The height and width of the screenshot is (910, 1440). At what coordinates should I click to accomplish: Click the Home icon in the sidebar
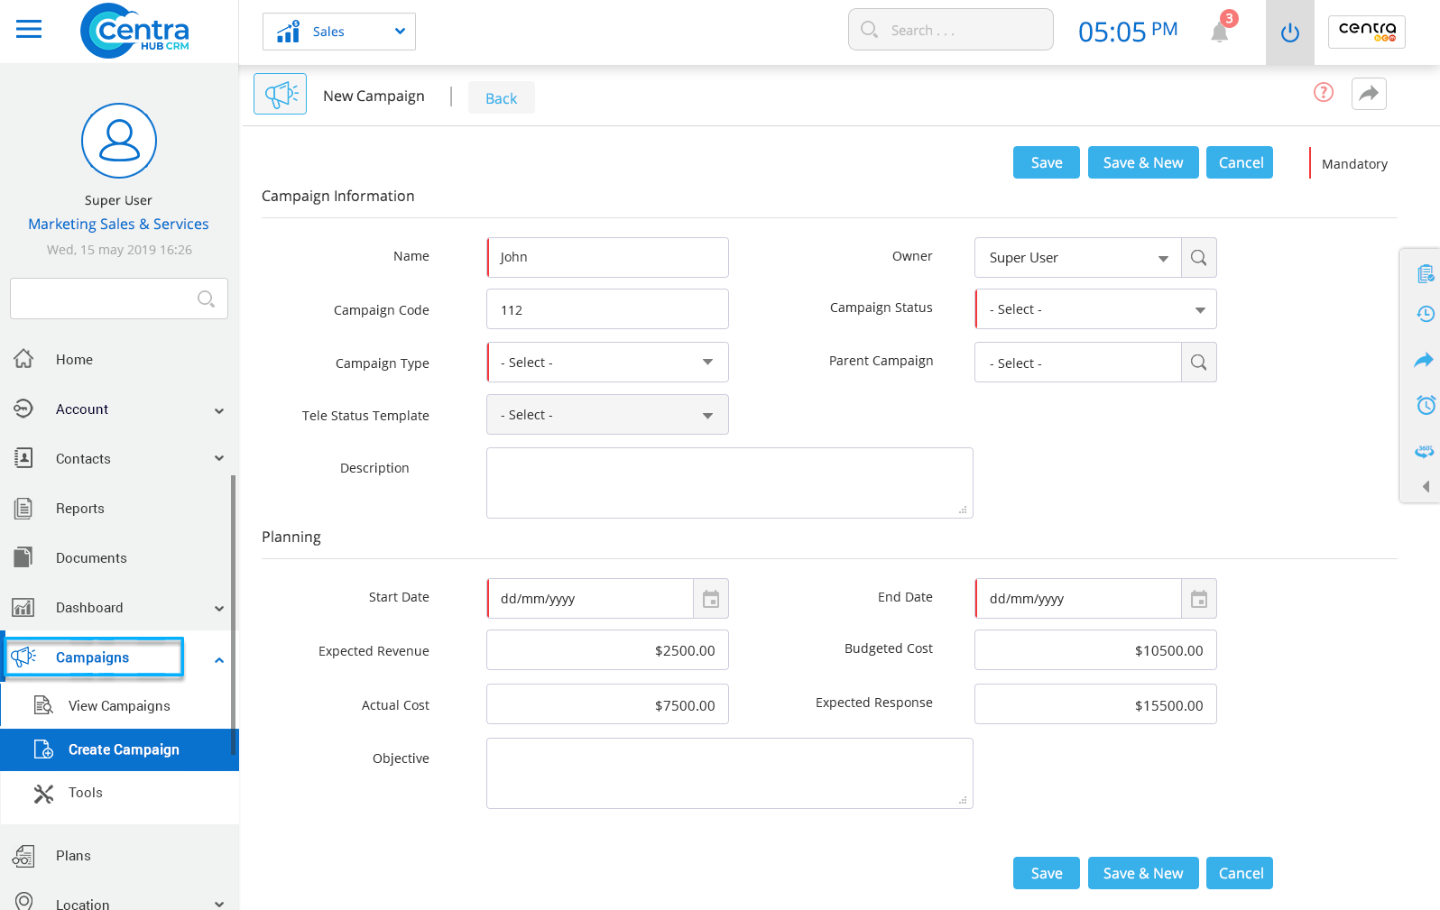click(23, 359)
